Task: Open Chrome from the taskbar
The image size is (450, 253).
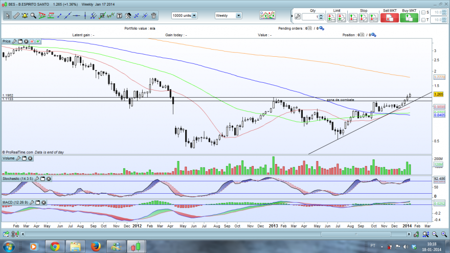Action: tap(55, 246)
